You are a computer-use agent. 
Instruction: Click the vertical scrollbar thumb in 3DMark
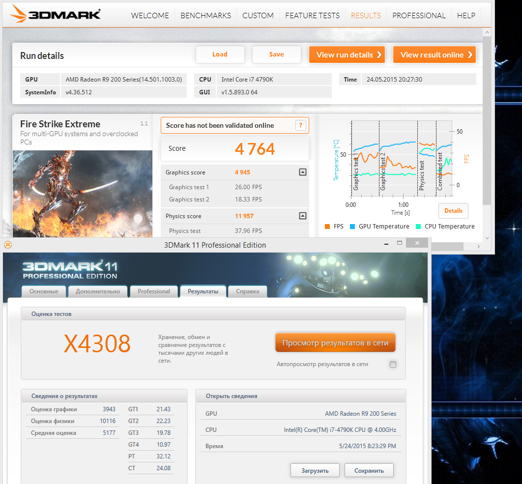tap(487, 120)
